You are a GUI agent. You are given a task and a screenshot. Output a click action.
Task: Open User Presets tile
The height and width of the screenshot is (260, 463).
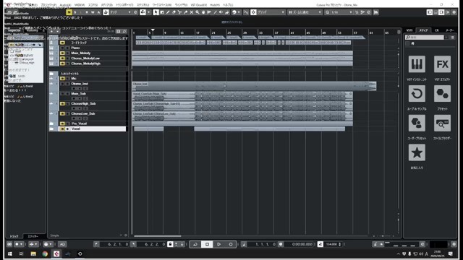[x=417, y=123]
